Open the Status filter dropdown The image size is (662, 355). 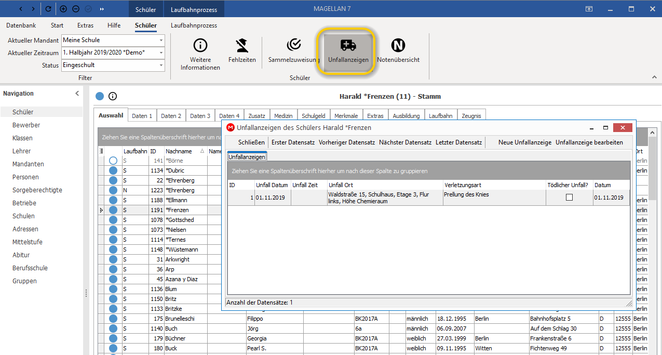pos(161,65)
